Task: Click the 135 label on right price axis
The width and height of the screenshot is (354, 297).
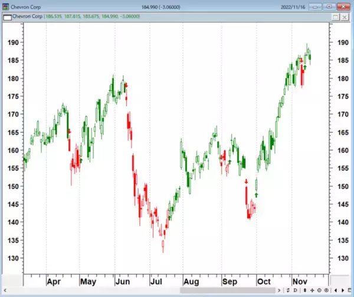Action: pos(343,240)
